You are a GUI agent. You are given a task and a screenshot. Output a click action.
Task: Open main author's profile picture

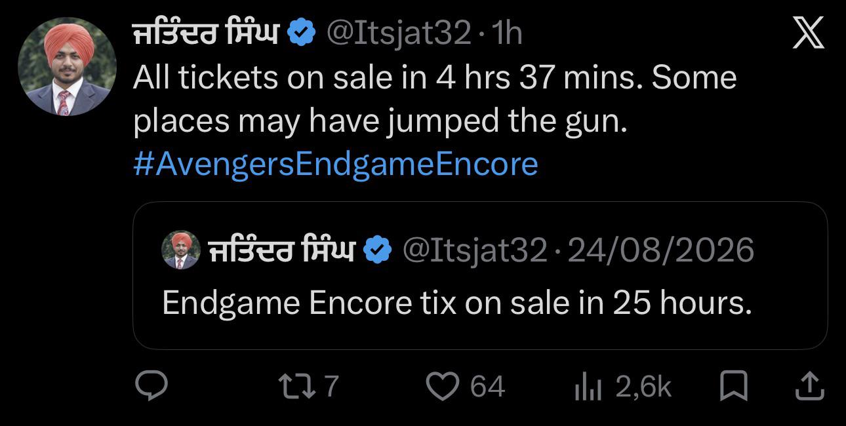[67, 67]
